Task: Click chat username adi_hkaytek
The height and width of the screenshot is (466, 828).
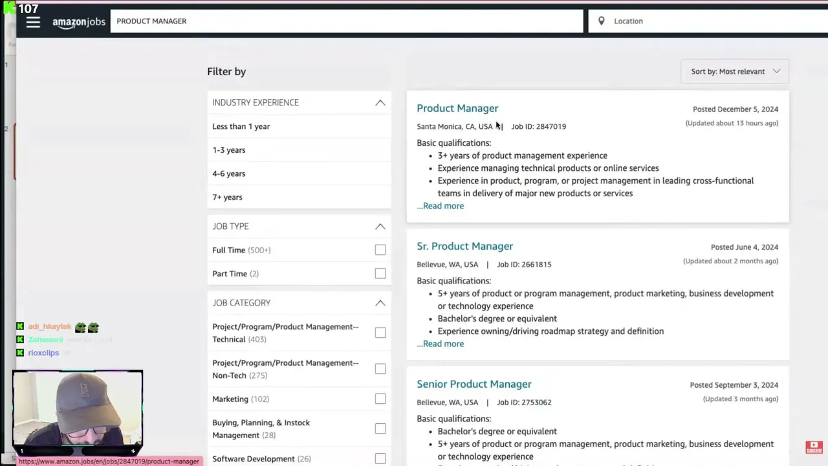Action: (50, 327)
